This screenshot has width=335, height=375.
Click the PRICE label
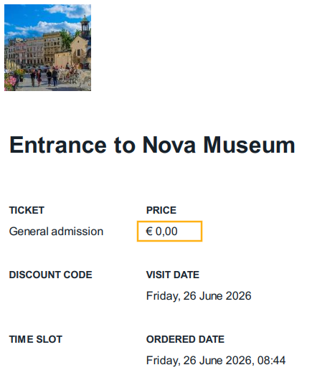pos(161,210)
